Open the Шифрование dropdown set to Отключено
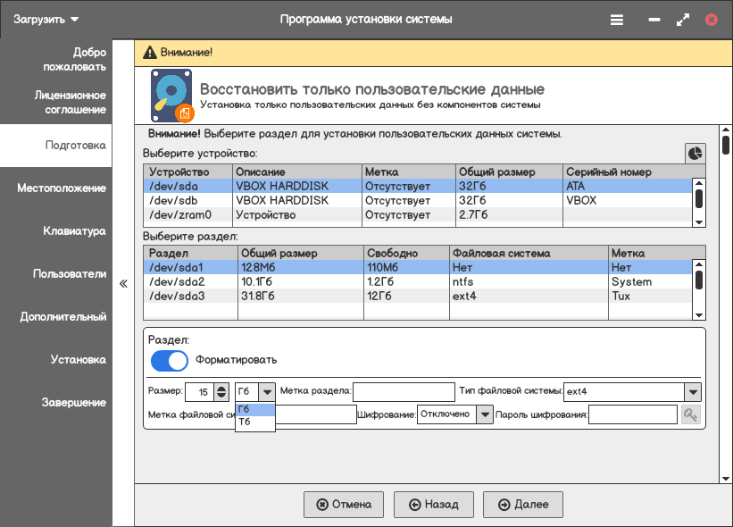 point(484,414)
